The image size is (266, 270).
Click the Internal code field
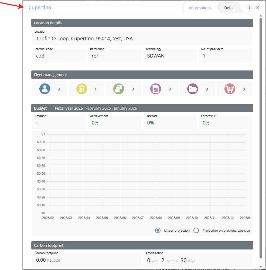coord(59,56)
